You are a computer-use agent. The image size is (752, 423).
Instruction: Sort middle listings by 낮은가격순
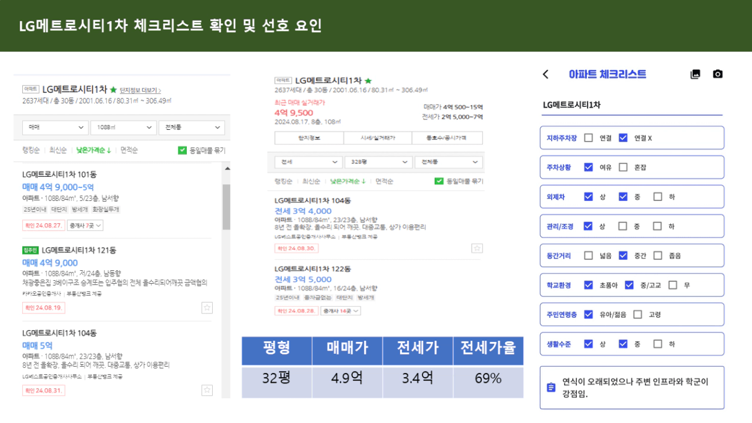(x=348, y=181)
